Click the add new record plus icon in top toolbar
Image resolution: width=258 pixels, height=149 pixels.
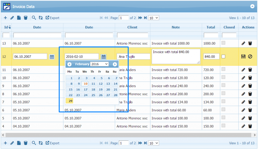click(5, 18)
